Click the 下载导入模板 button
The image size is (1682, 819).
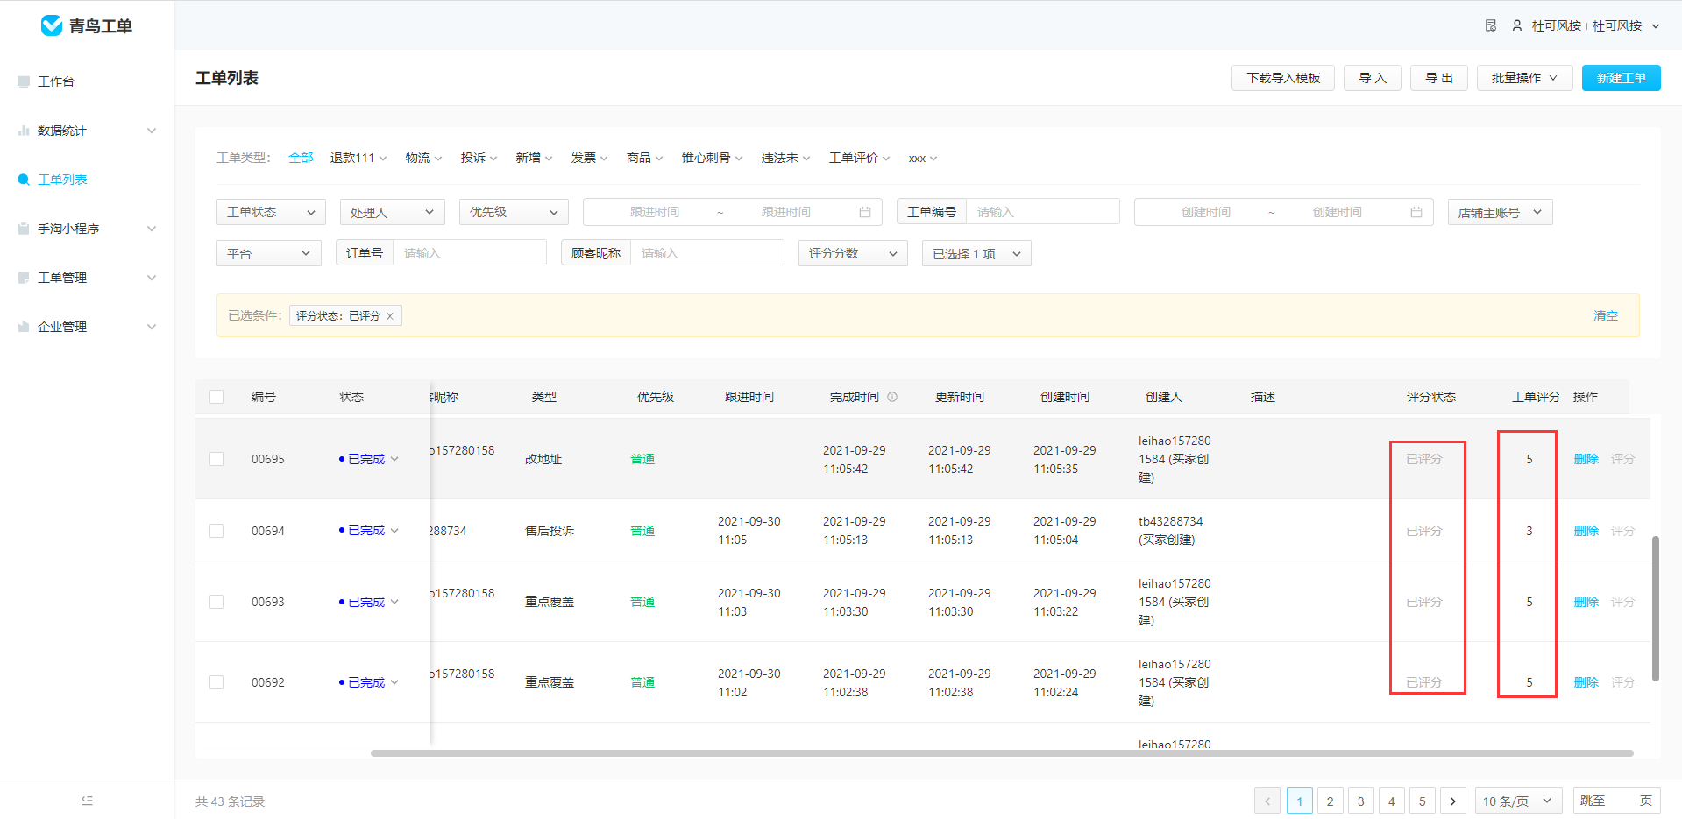(1283, 78)
